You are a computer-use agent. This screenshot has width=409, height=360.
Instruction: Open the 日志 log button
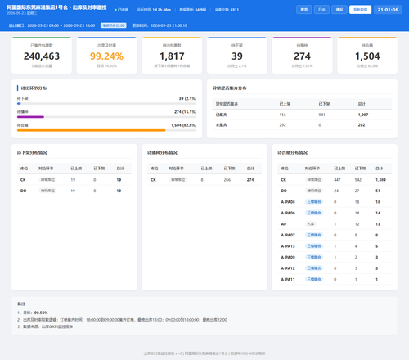(x=321, y=10)
